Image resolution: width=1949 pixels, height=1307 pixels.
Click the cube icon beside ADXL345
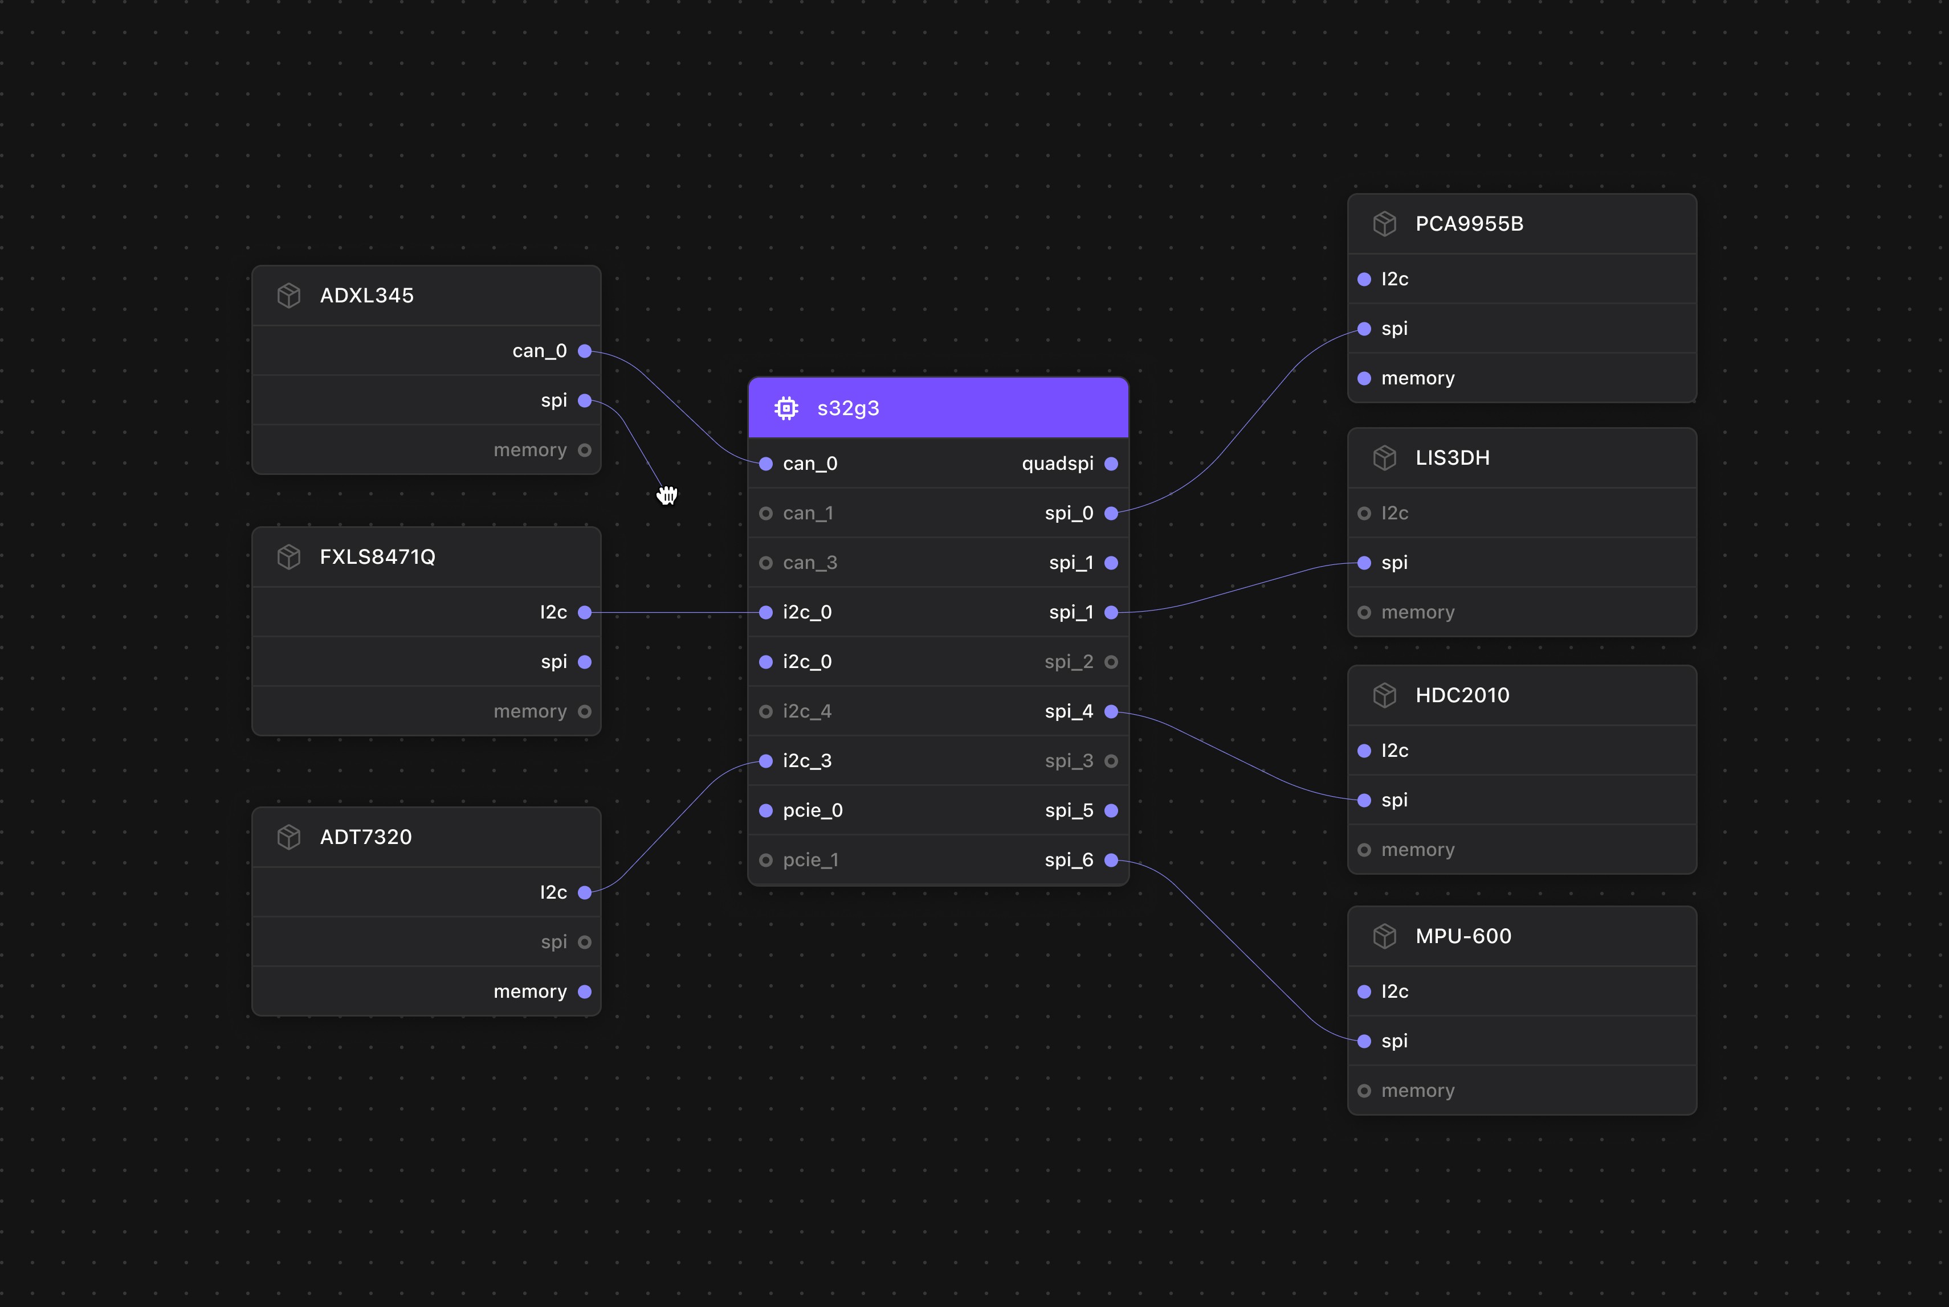point(288,296)
